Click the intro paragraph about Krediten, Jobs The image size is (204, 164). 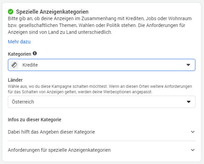(100, 25)
